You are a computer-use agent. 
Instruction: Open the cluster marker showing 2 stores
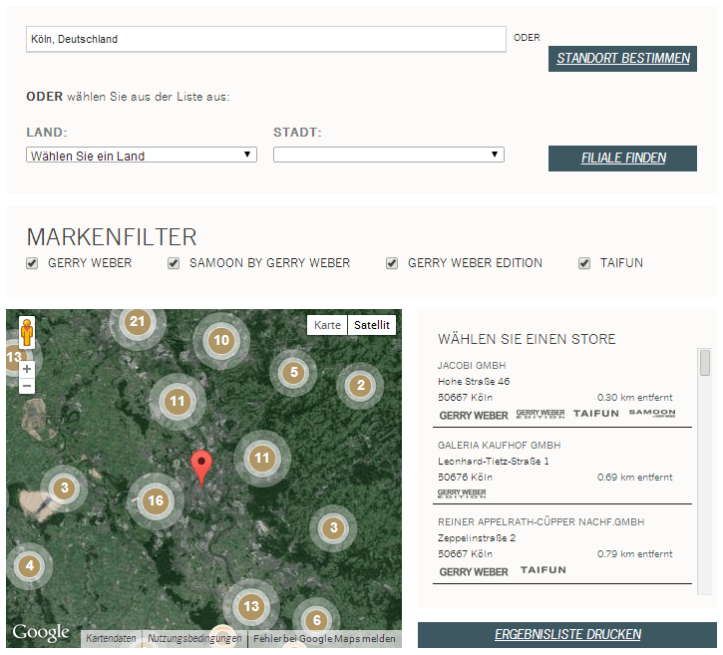tap(361, 386)
